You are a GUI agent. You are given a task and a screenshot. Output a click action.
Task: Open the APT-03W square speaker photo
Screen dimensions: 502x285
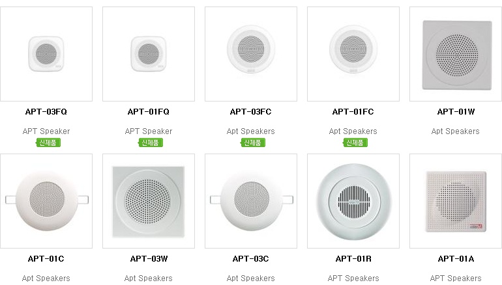tap(149, 201)
